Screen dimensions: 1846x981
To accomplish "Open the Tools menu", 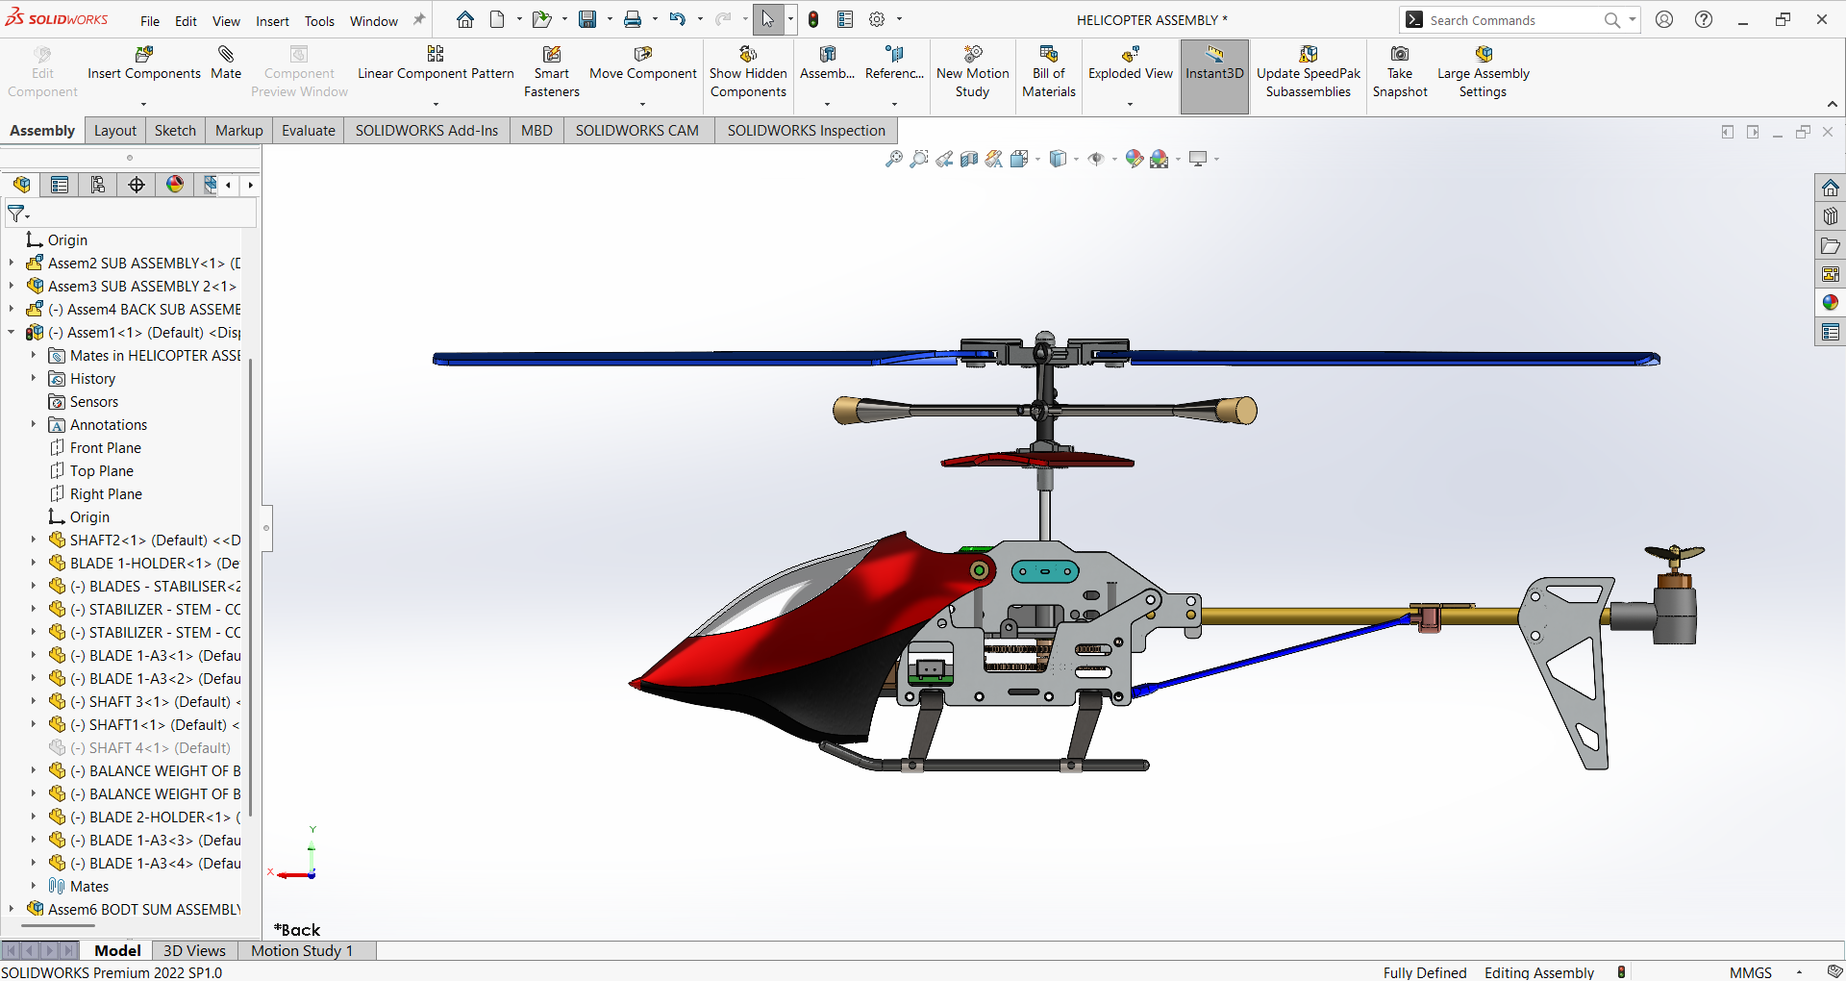I will [x=319, y=21].
